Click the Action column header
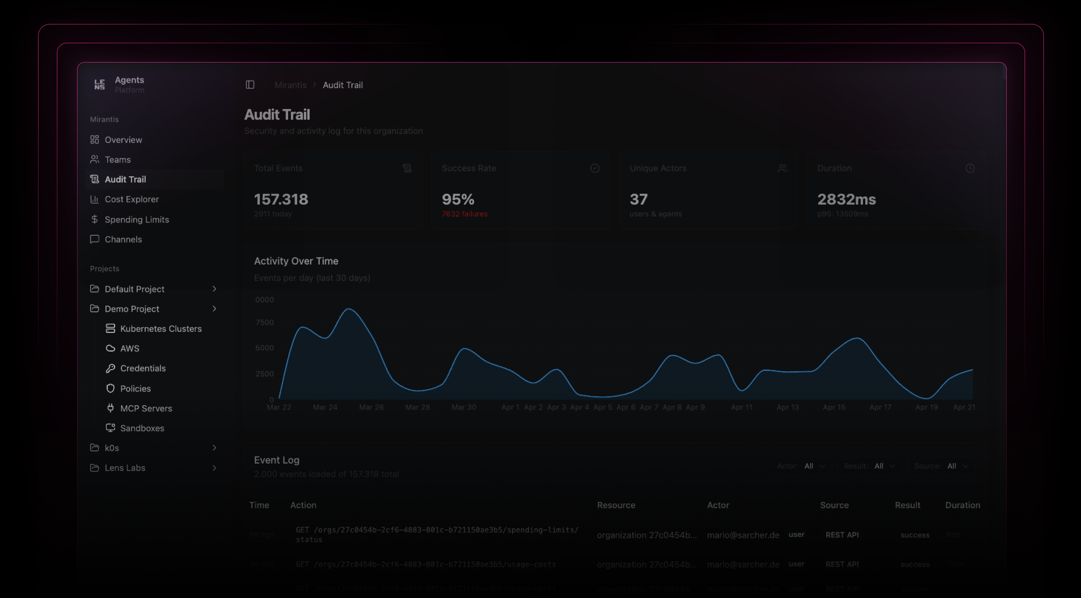This screenshot has width=1081, height=598. pos(303,505)
